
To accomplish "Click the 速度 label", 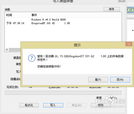I will 99,98.
